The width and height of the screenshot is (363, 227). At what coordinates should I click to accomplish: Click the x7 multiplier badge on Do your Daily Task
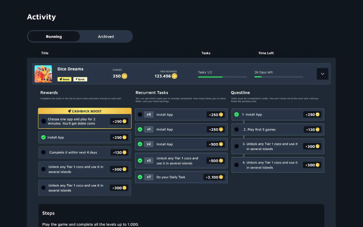148,177
